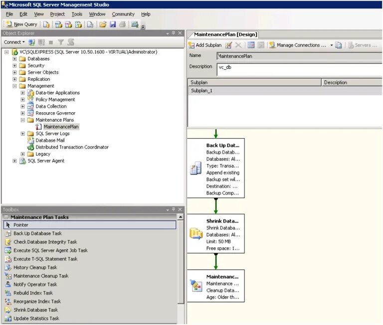Close the Toolbox panel

click(180, 209)
